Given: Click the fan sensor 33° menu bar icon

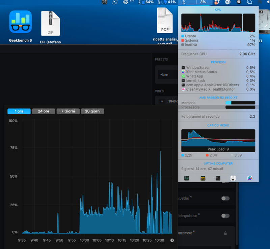Looking at the screenshot, I should 129,2.
